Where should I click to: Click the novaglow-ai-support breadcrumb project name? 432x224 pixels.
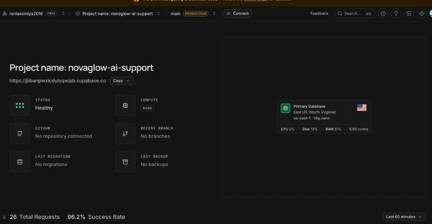tap(118, 13)
